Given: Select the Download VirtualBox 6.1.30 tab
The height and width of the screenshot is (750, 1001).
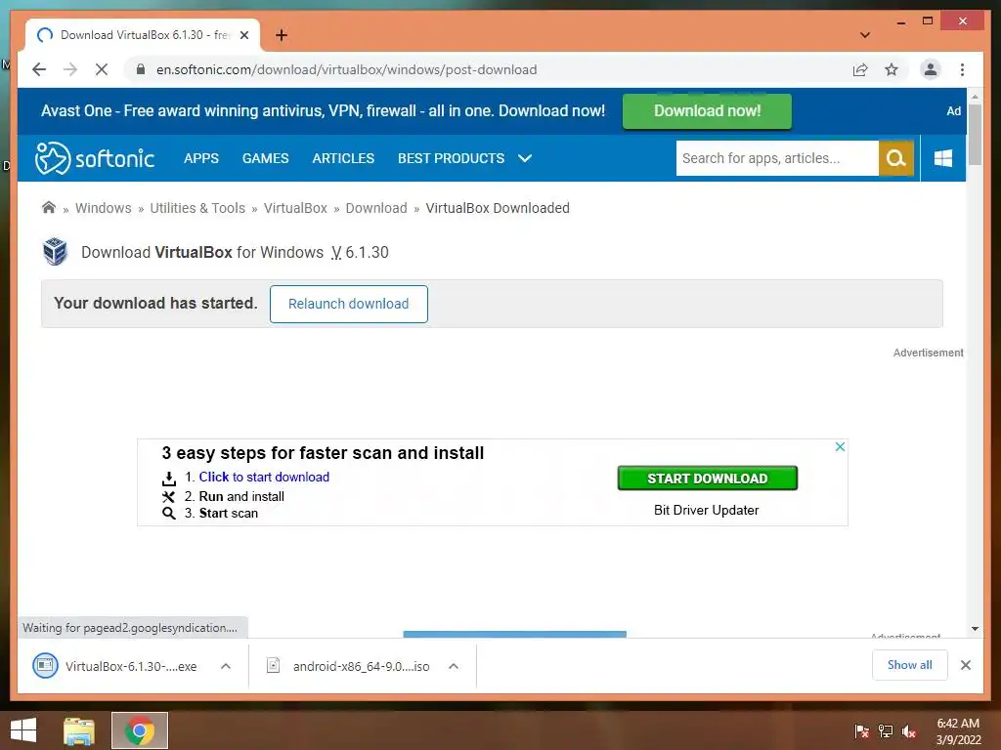Looking at the screenshot, I should pyautogui.click(x=143, y=35).
